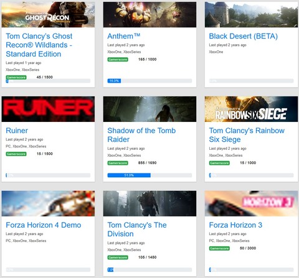Viewport: 299px width, 278px height.
Task: Click the Forza Horizon 3 banner image
Action: coord(251,203)
